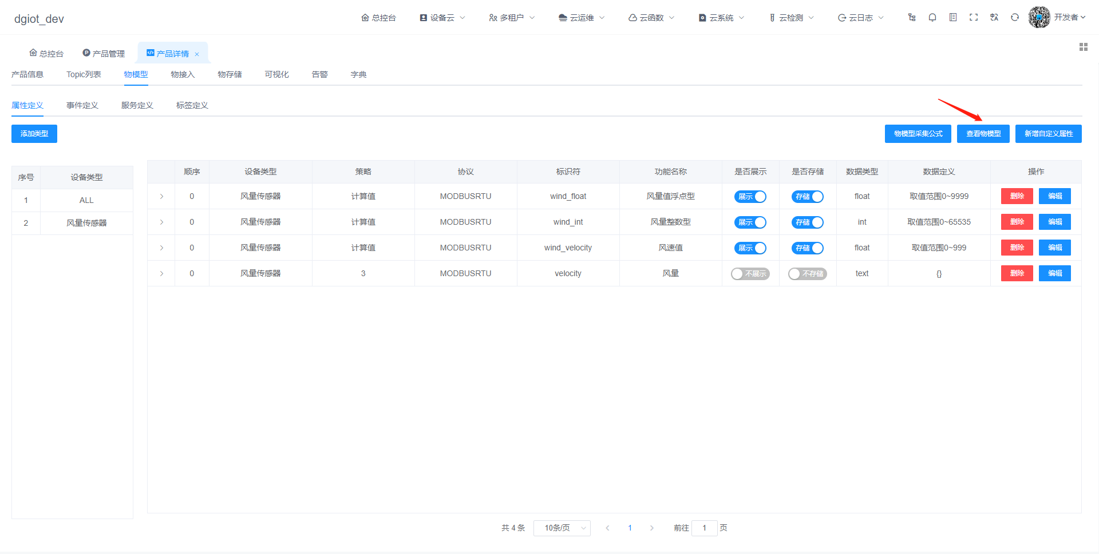Click 查看物模型 button
Viewport: 1099px width, 554px height.
coord(983,134)
